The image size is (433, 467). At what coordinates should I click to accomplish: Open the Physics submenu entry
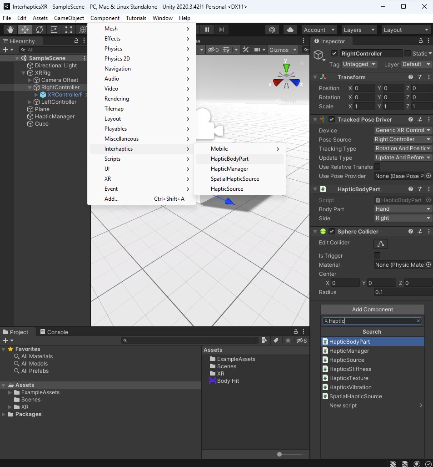click(142, 49)
